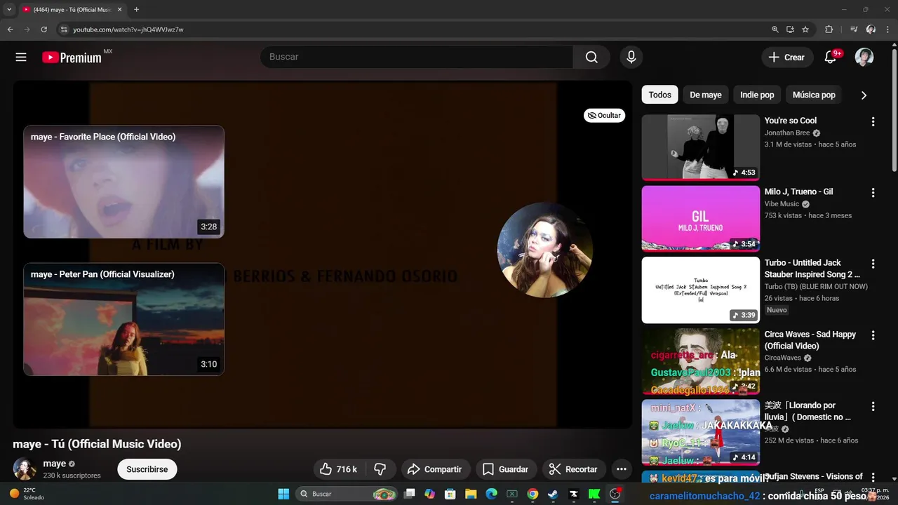Viewport: 898px width, 505px height.
Task: Hide end screen with Ocultar toggle
Action: (x=604, y=116)
